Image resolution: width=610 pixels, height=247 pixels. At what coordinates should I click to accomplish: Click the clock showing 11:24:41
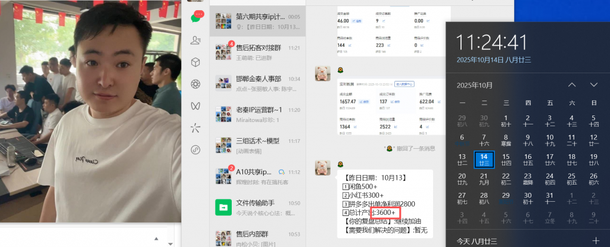pyautogui.click(x=491, y=42)
